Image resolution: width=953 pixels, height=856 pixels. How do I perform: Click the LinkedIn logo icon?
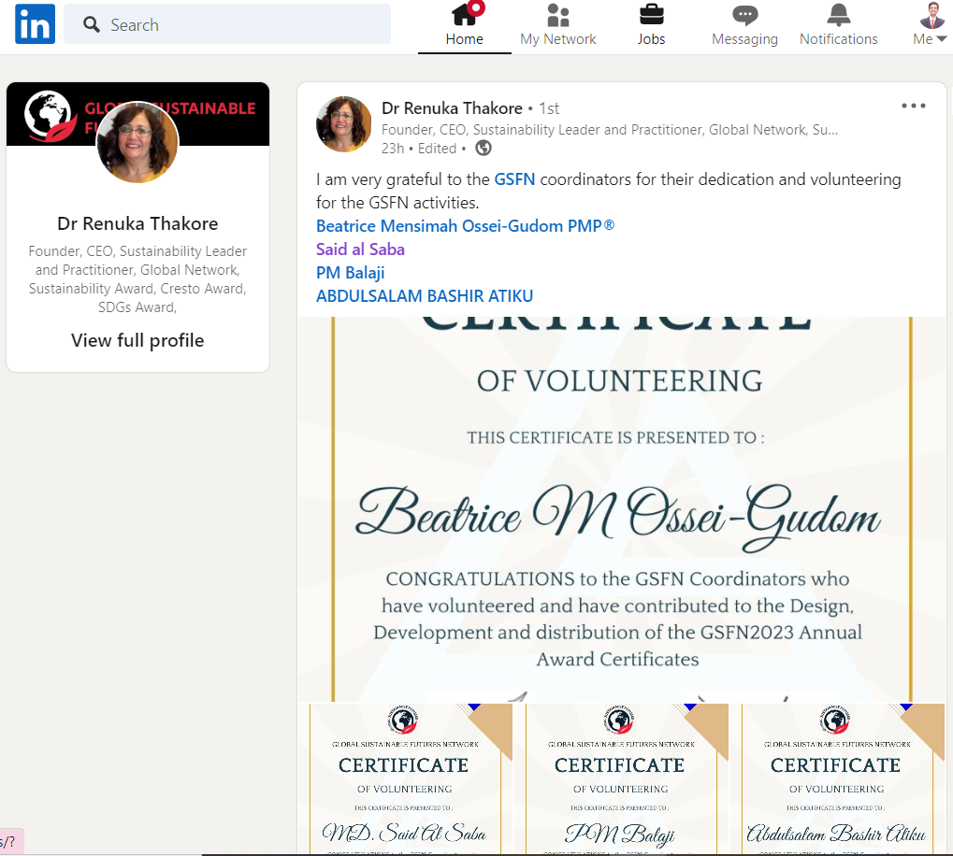click(x=35, y=24)
